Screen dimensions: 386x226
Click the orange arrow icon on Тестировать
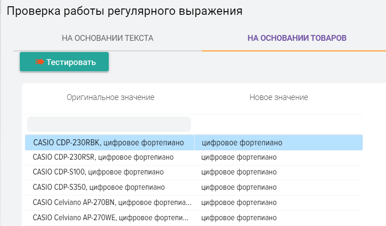coord(40,62)
